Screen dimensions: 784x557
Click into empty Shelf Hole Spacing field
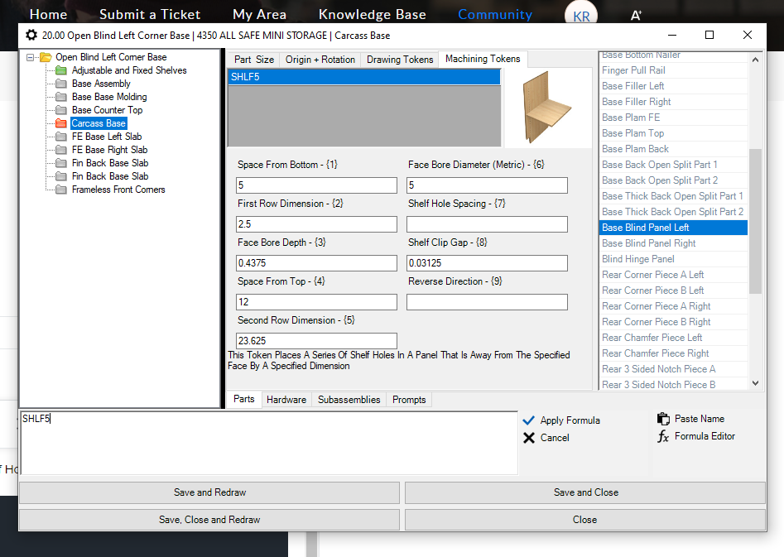pyautogui.click(x=487, y=224)
